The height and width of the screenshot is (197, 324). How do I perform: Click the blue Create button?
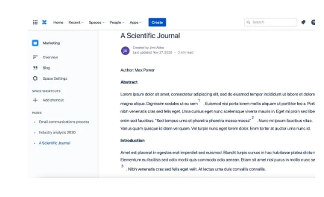tap(157, 22)
